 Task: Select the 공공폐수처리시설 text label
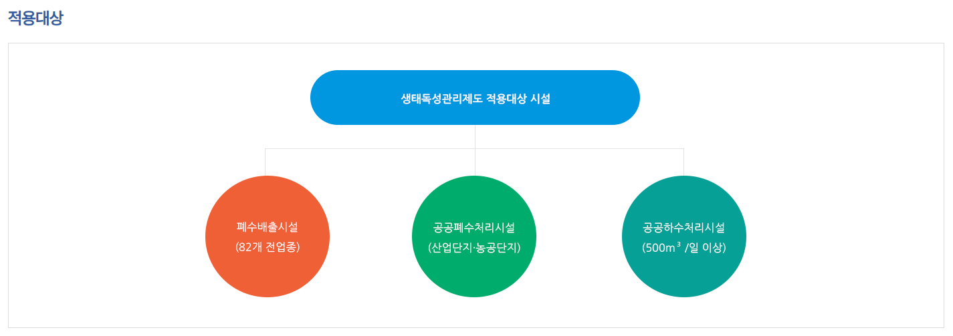474,227
